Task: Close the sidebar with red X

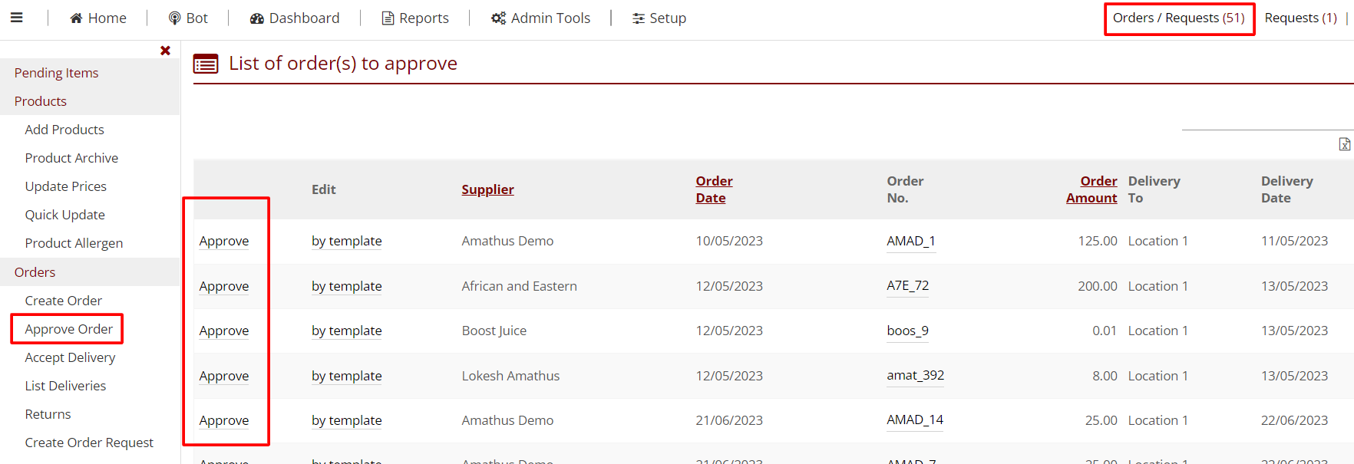Action: 165,51
